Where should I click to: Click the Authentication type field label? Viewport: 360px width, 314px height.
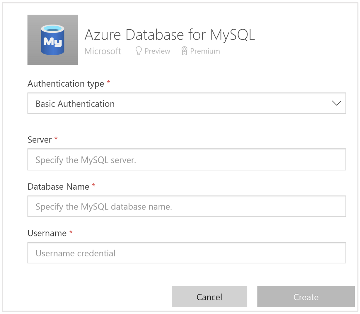tap(66, 84)
